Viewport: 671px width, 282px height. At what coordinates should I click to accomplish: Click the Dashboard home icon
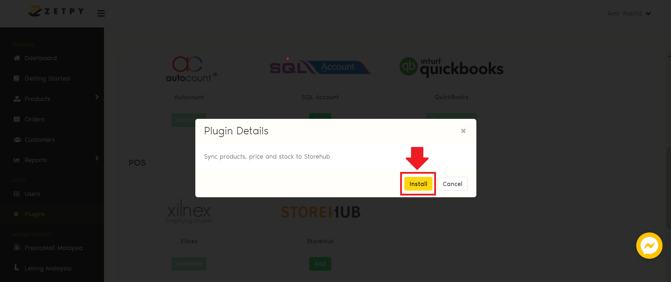pos(17,58)
